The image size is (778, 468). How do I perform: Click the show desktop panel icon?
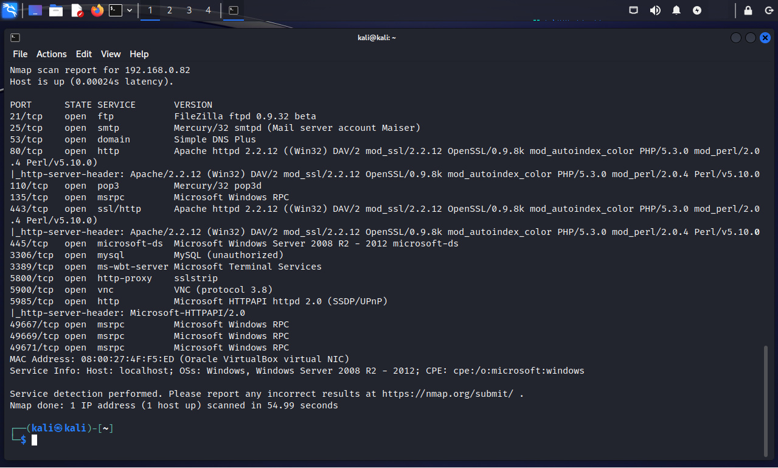pyautogui.click(x=35, y=10)
